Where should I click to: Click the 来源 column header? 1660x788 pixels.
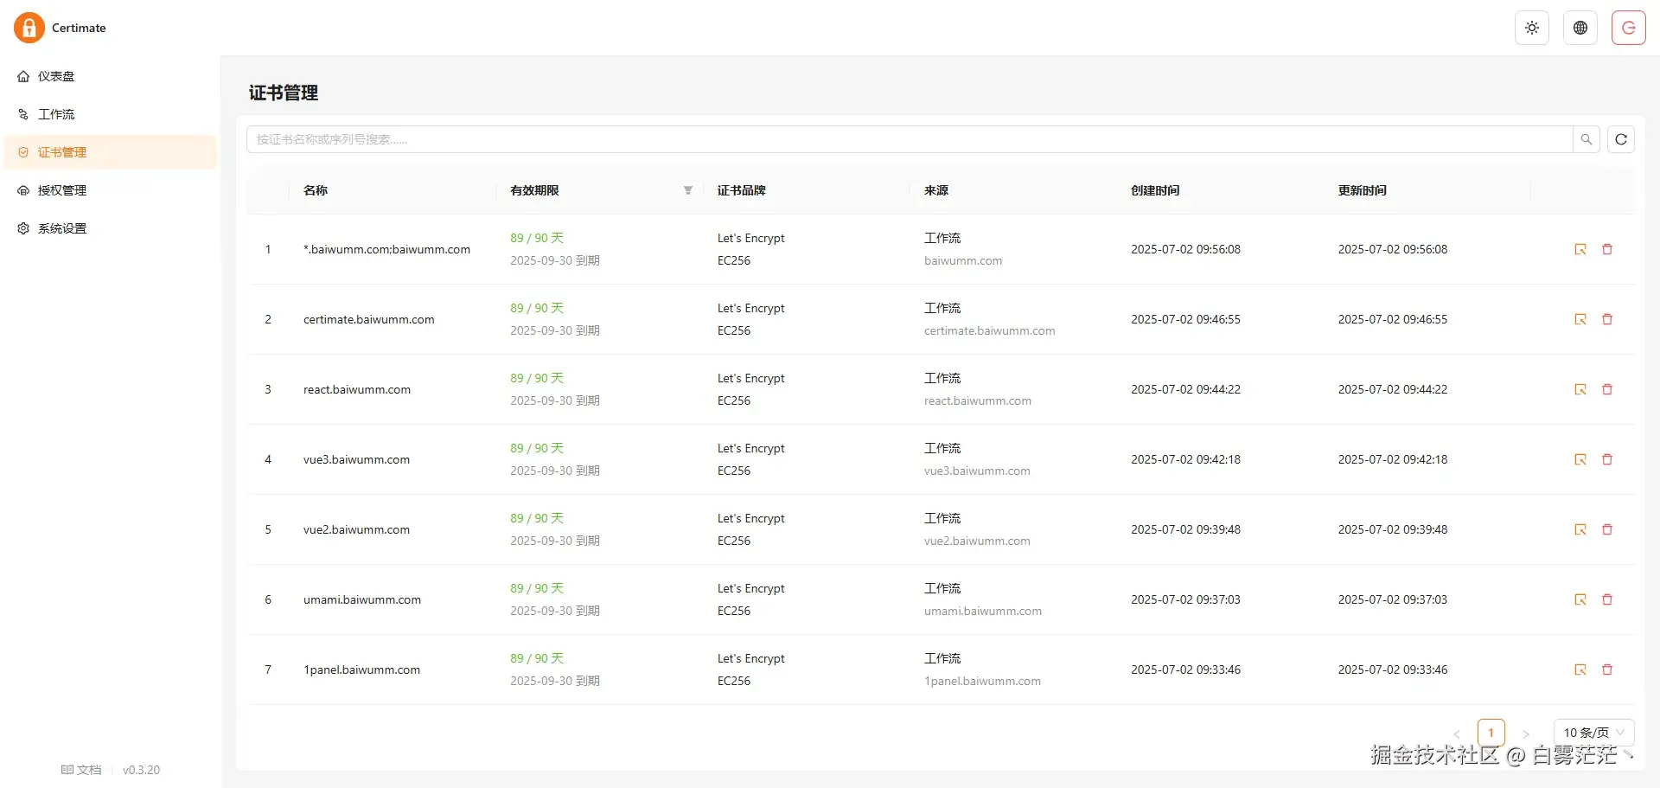point(936,190)
